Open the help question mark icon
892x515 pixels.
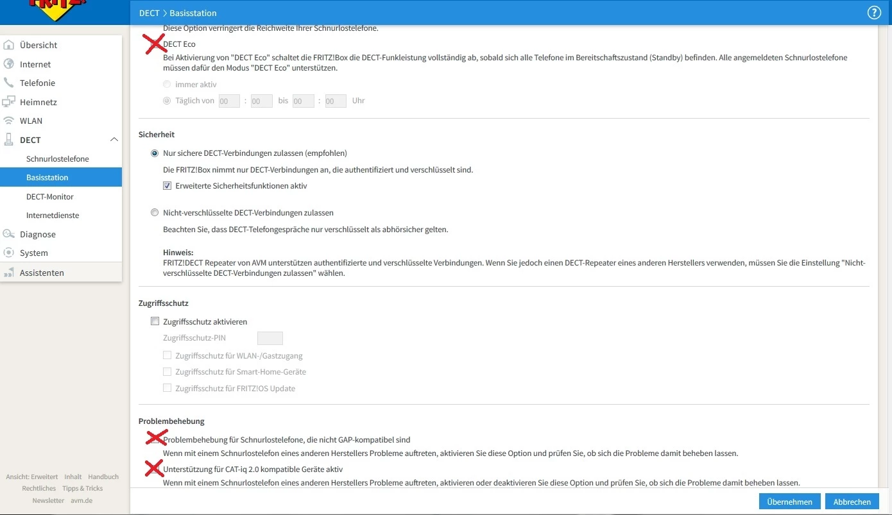point(873,13)
